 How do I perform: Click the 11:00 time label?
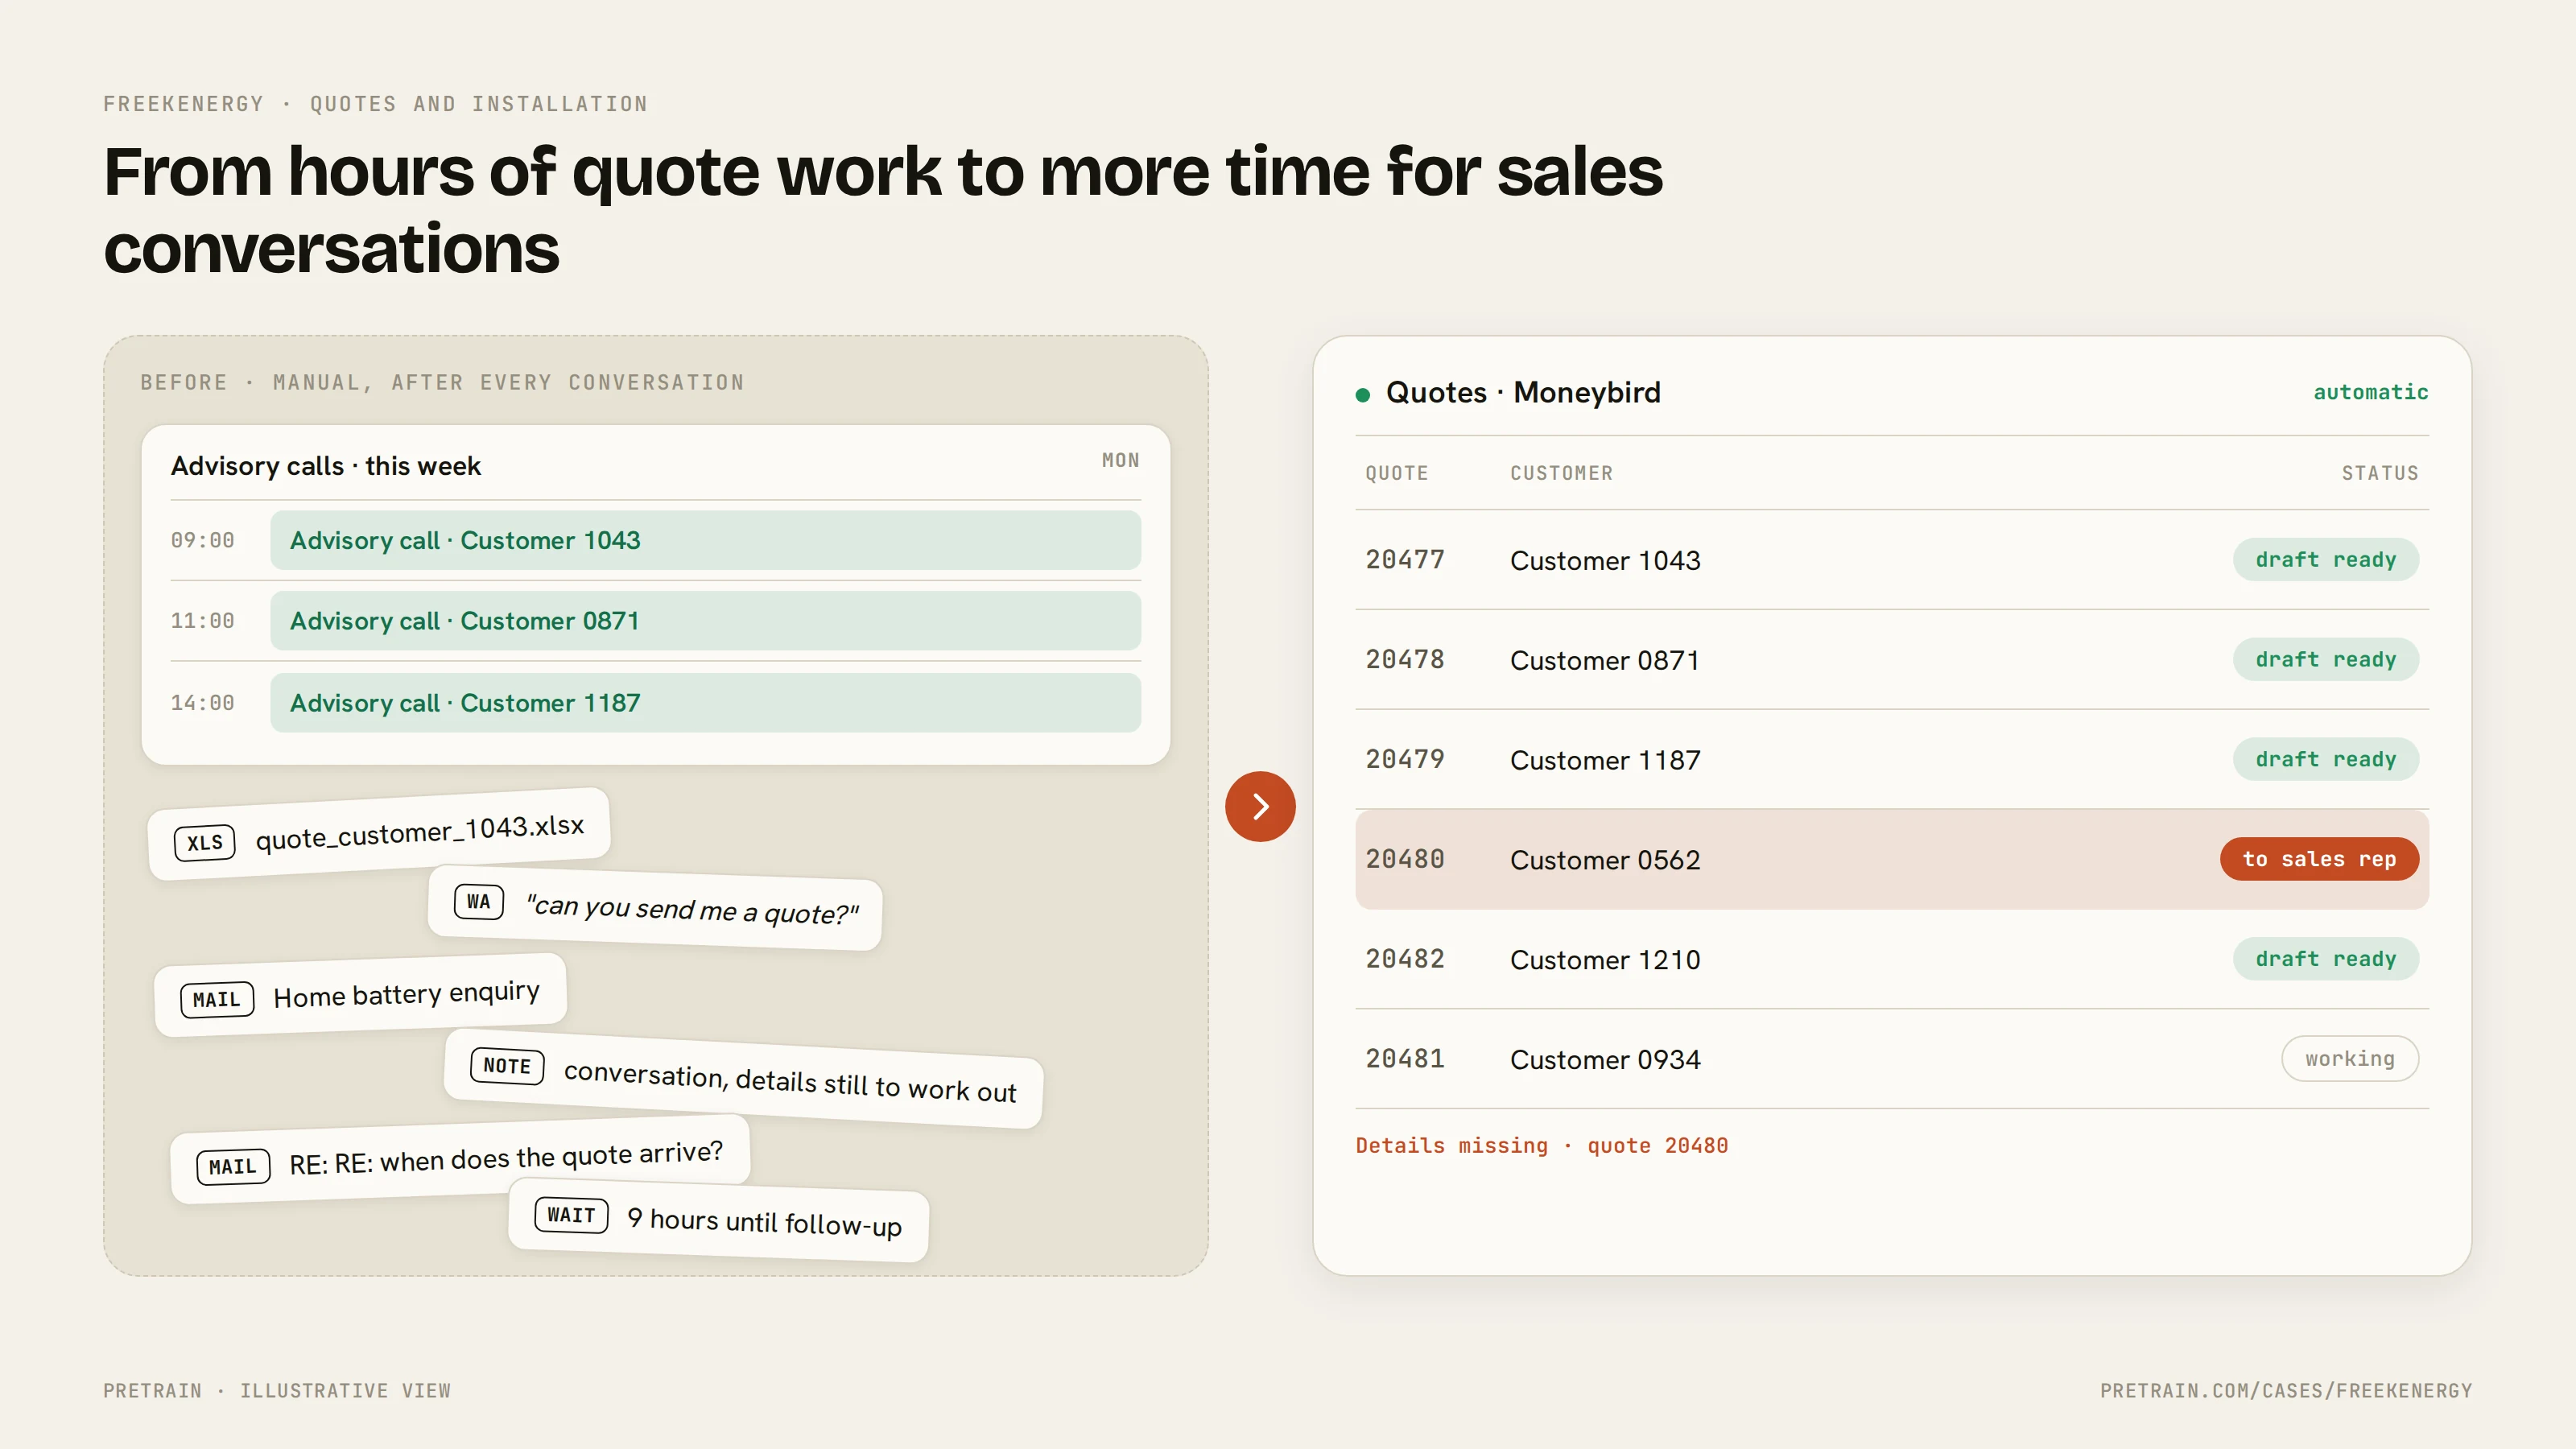pyautogui.click(x=202, y=621)
